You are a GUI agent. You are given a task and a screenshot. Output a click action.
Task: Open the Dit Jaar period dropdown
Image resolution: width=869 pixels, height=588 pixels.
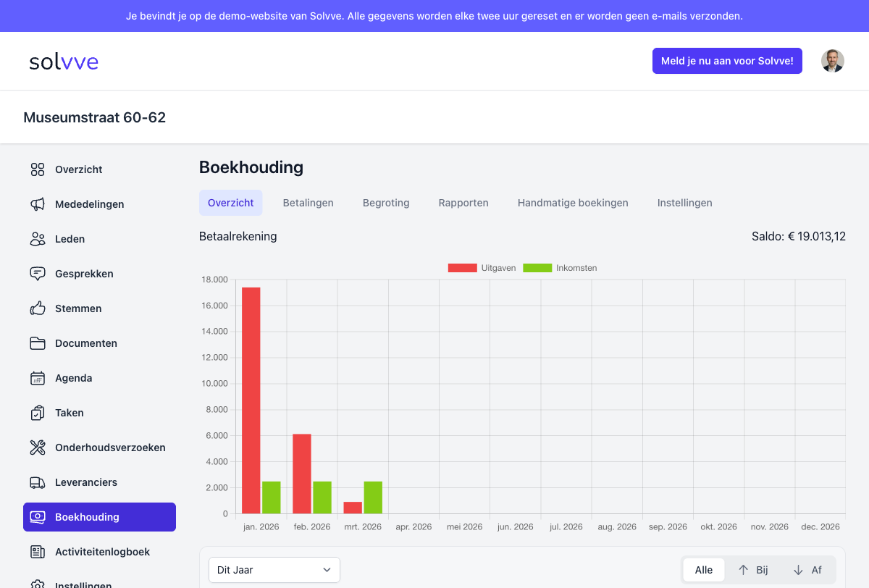(274, 570)
